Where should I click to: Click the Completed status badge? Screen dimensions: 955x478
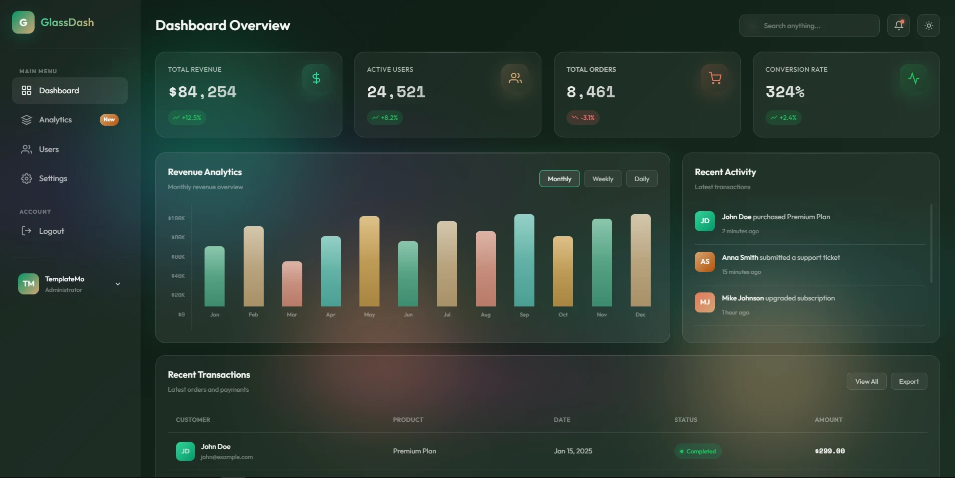coord(698,451)
